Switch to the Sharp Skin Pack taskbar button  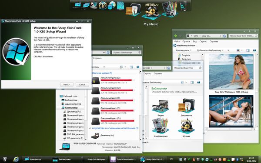(152, 159)
